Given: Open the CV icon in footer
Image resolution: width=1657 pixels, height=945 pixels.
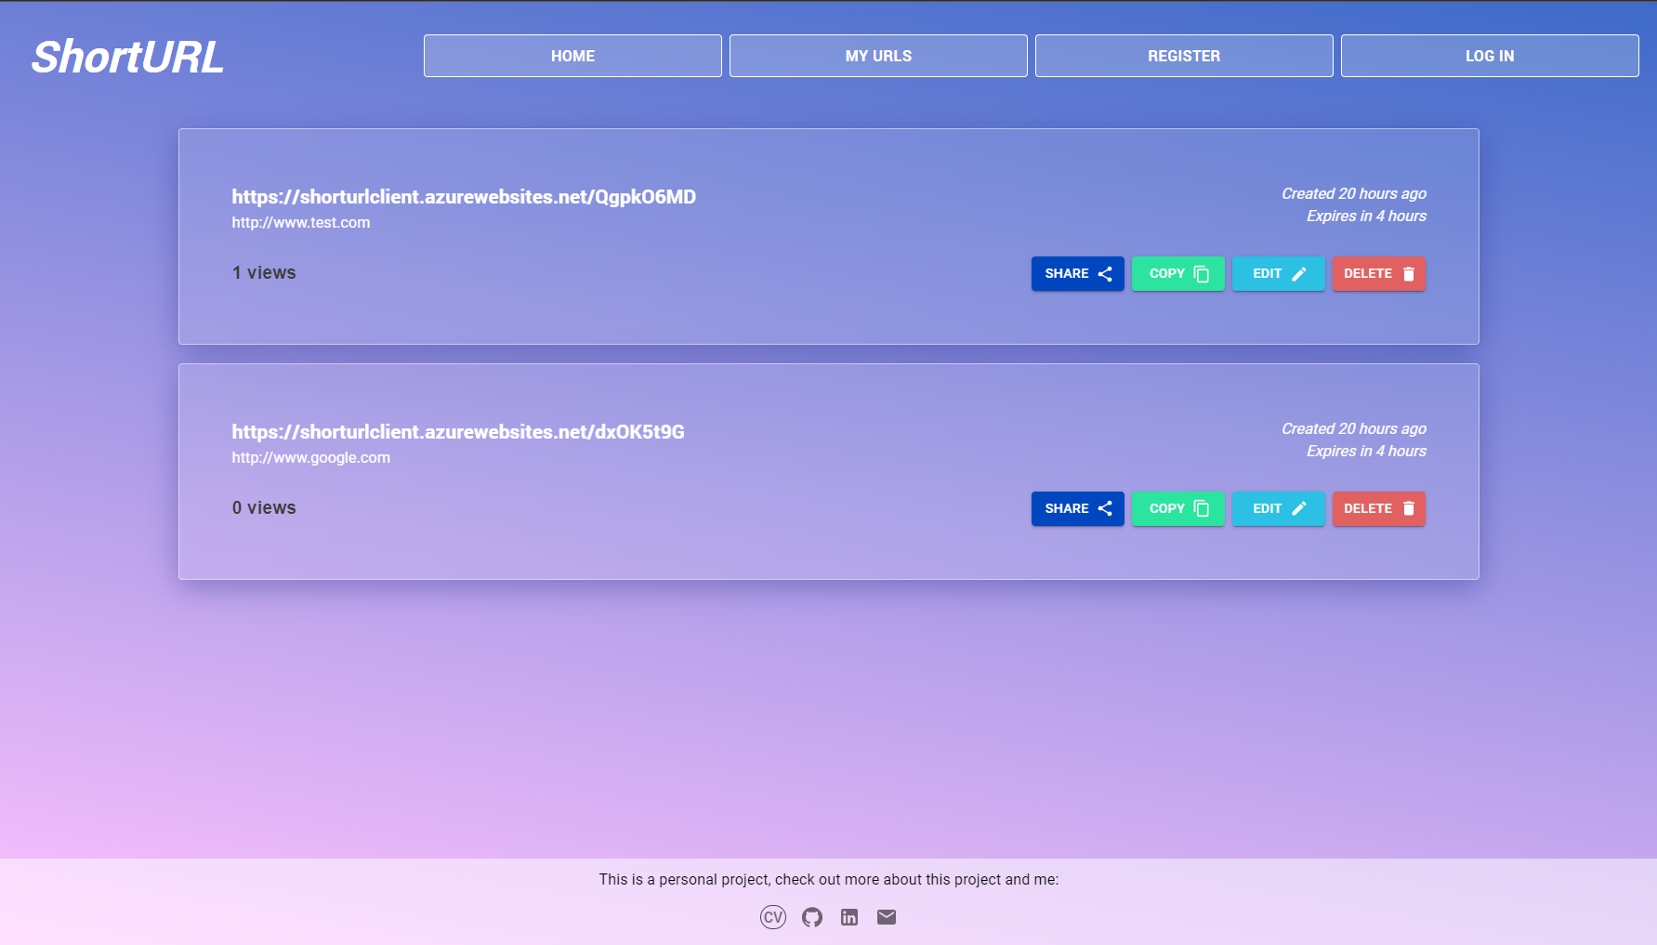Looking at the screenshot, I should [773, 917].
